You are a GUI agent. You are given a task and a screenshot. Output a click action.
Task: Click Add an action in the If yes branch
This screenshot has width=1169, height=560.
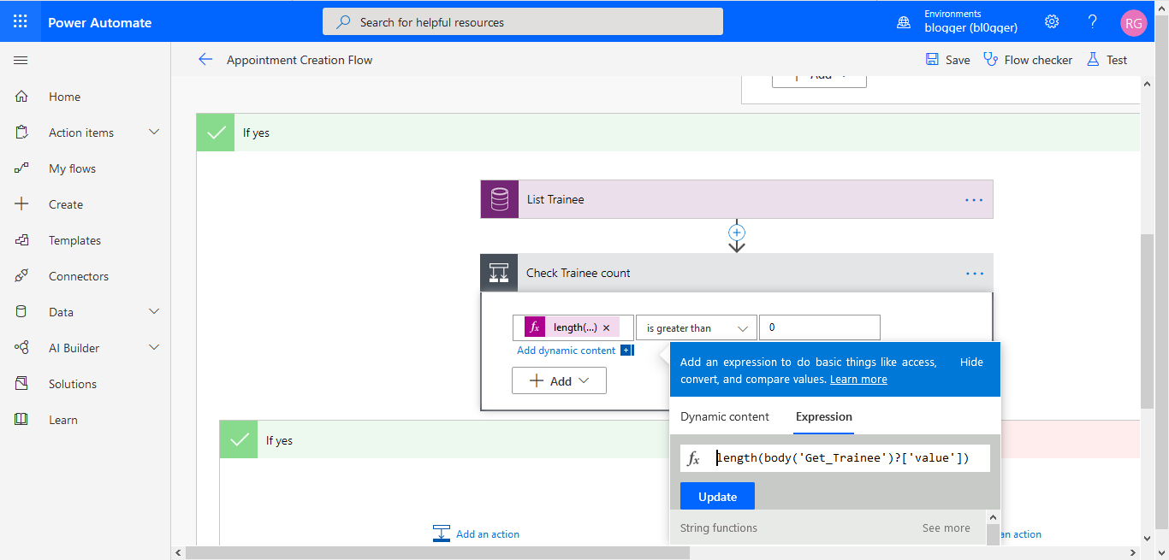tap(477, 533)
